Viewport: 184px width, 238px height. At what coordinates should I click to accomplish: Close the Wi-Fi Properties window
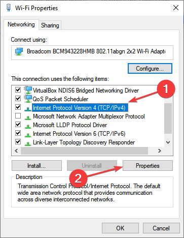tap(176, 8)
